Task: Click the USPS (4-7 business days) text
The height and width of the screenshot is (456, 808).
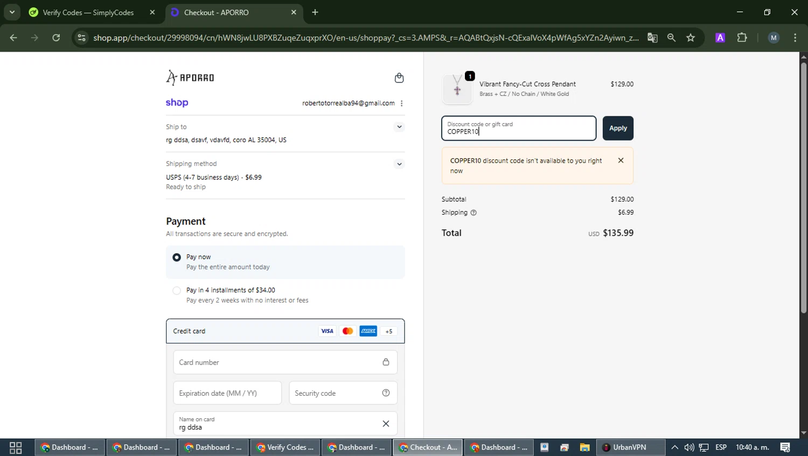Action: click(x=203, y=177)
